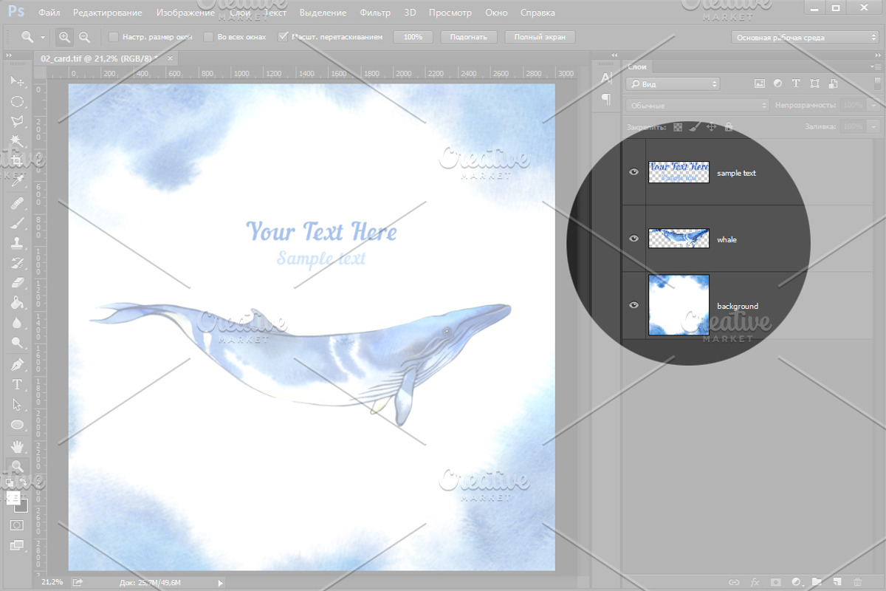Select the Eyedropper tool
886x591 pixels.
(17, 181)
